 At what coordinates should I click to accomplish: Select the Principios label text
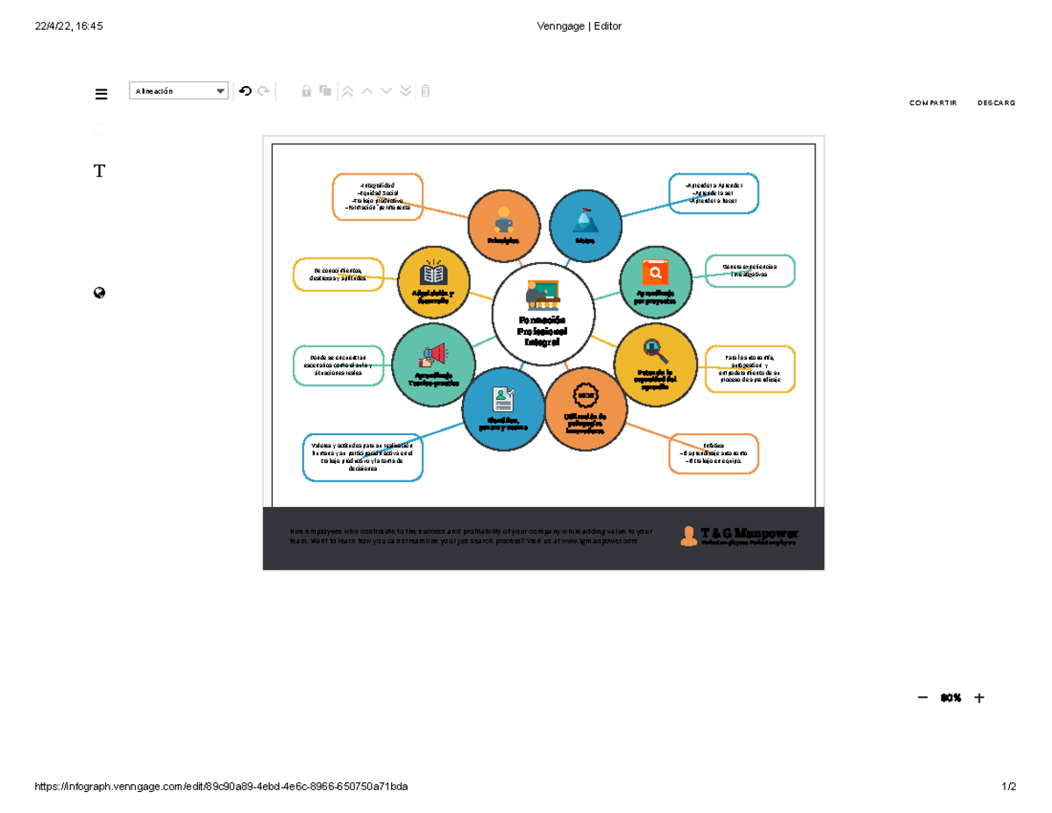[503, 239]
